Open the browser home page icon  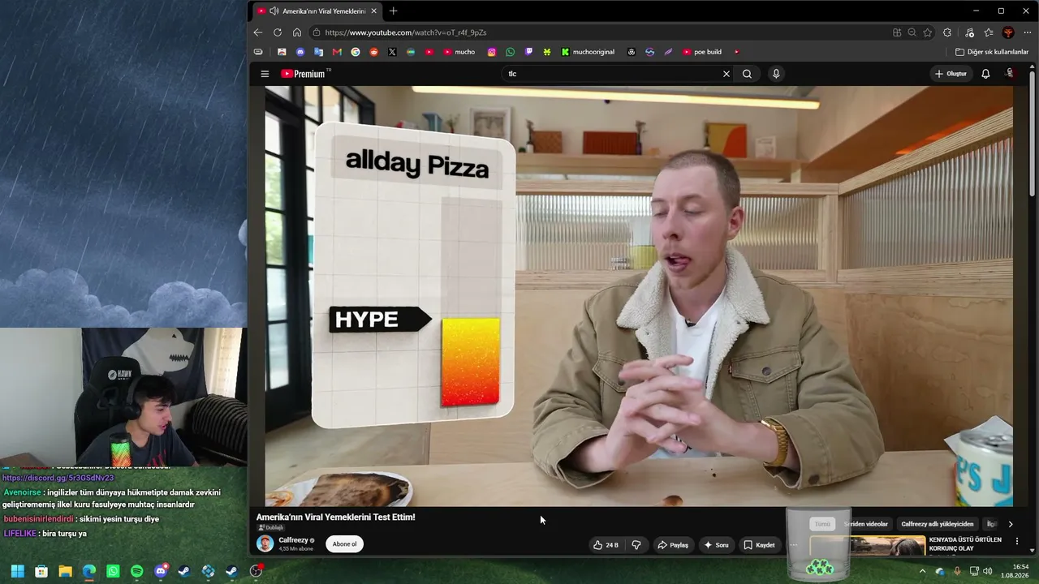coord(297,32)
